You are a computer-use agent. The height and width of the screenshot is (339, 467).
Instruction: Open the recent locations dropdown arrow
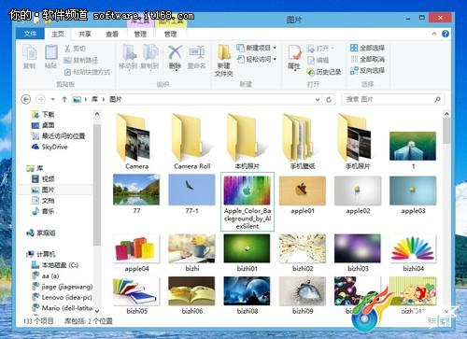(53, 99)
